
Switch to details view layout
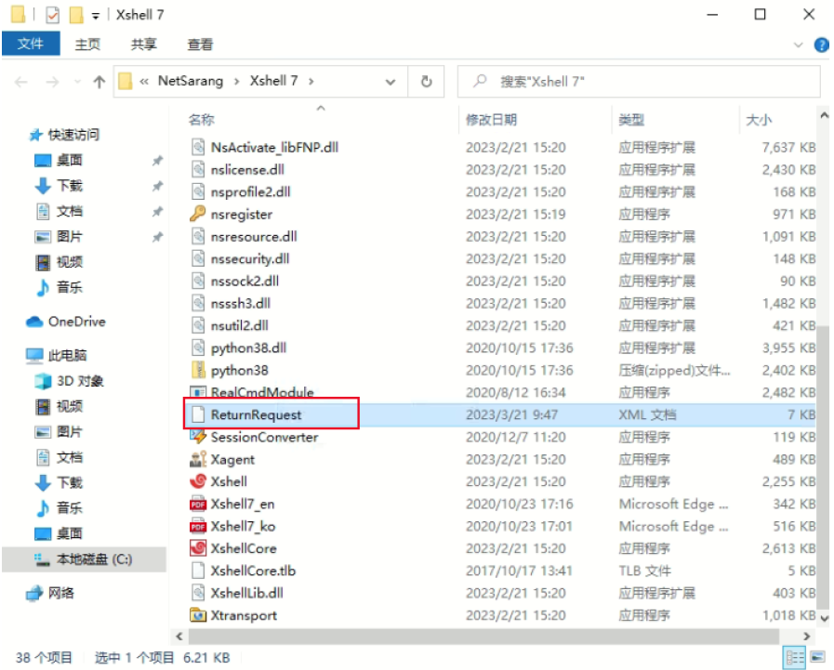click(795, 657)
